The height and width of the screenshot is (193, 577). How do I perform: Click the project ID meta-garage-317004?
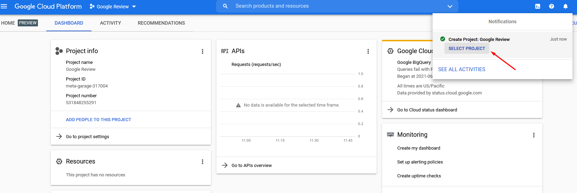[87, 86]
